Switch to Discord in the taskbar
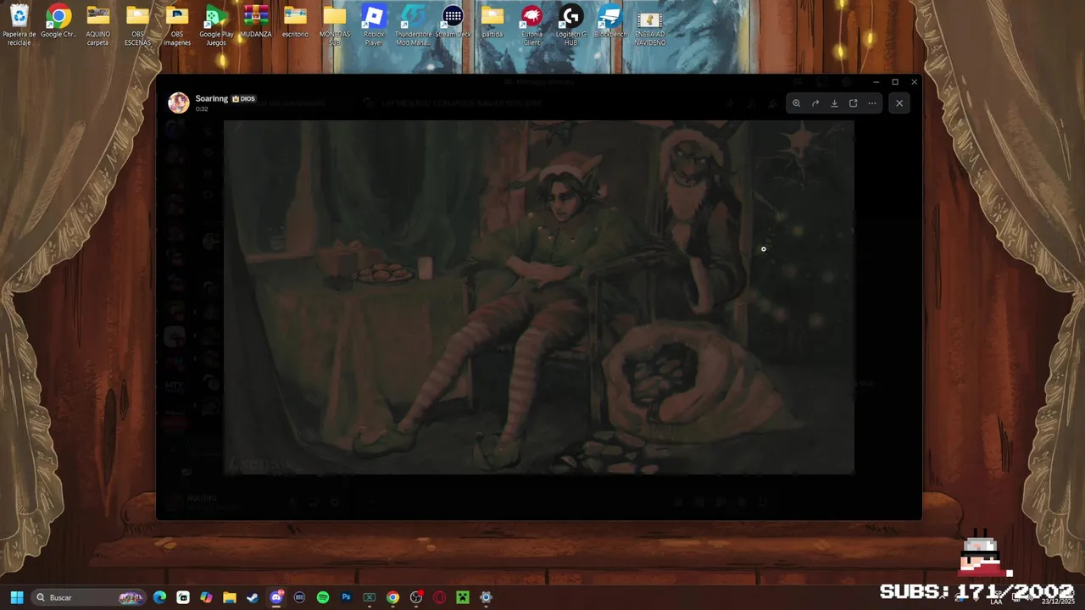Image resolution: width=1085 pixels, height=610 pixels. [276, 597]
